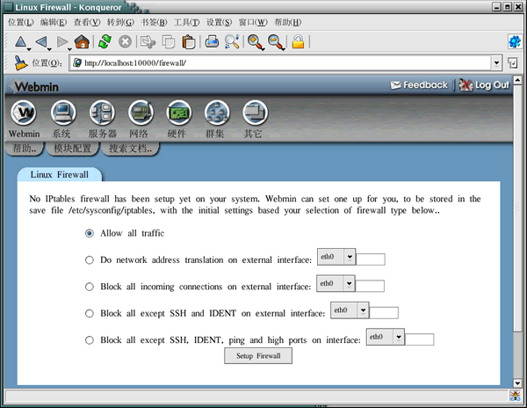Open security padlock icon
The image size is (527, 408).
point(298,42)
